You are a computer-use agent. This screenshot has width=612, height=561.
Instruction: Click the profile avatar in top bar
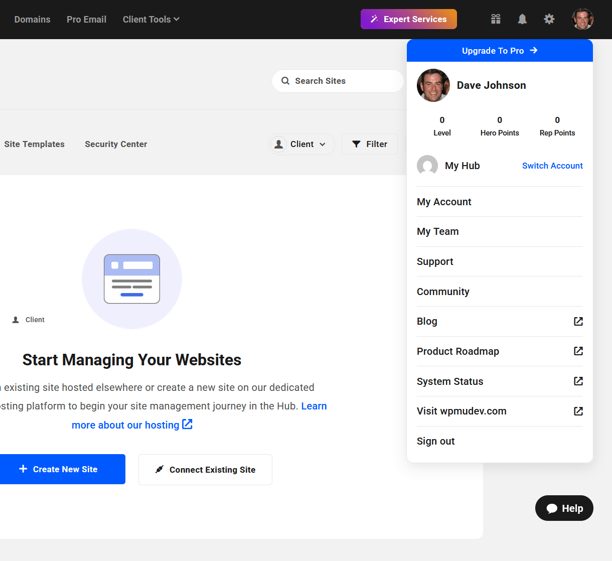click(x=582, y=19)
